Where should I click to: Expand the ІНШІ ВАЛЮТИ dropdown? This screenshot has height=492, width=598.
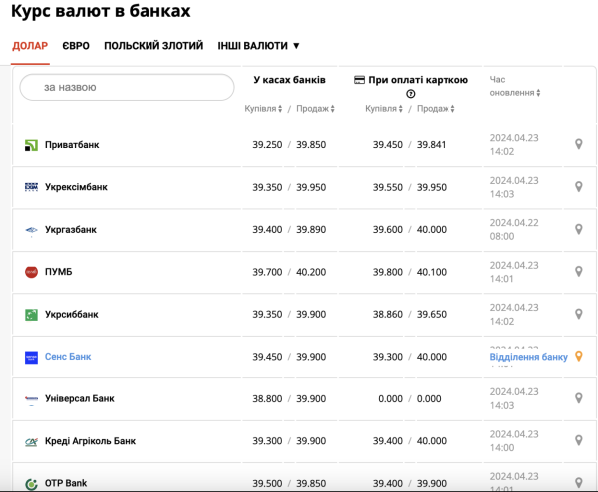click(x=258, y=46)
